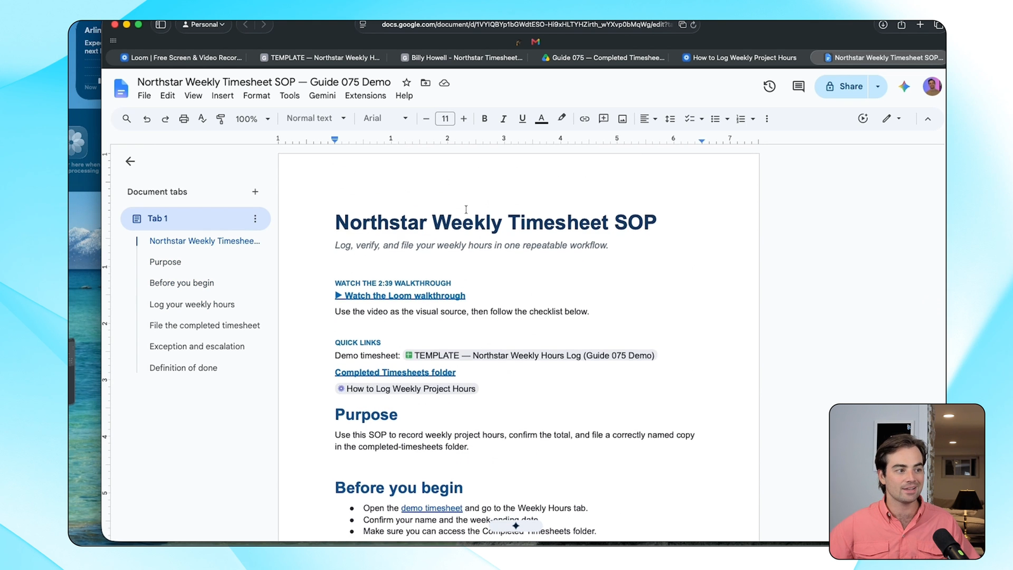Click the Share button
The image size is (1013, 570).
[x=844, y=86]
